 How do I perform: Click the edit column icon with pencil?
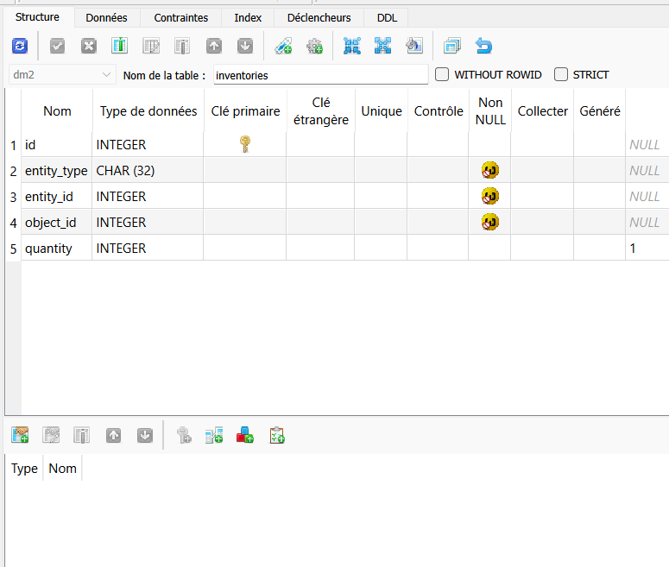pos(151,46)
